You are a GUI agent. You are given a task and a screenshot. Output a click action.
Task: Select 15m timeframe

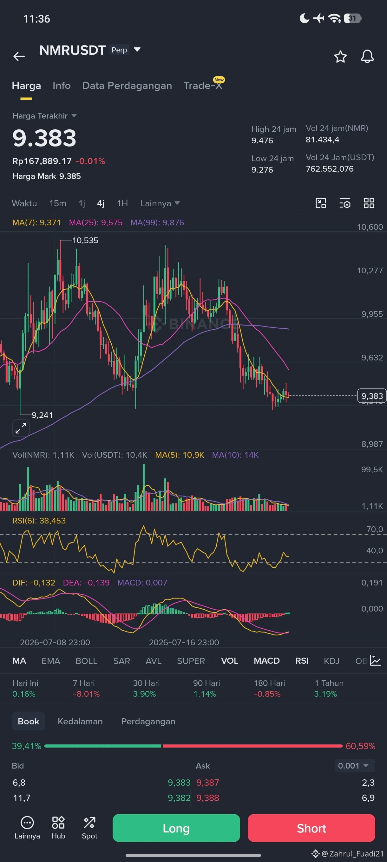[x=58, y=203]
